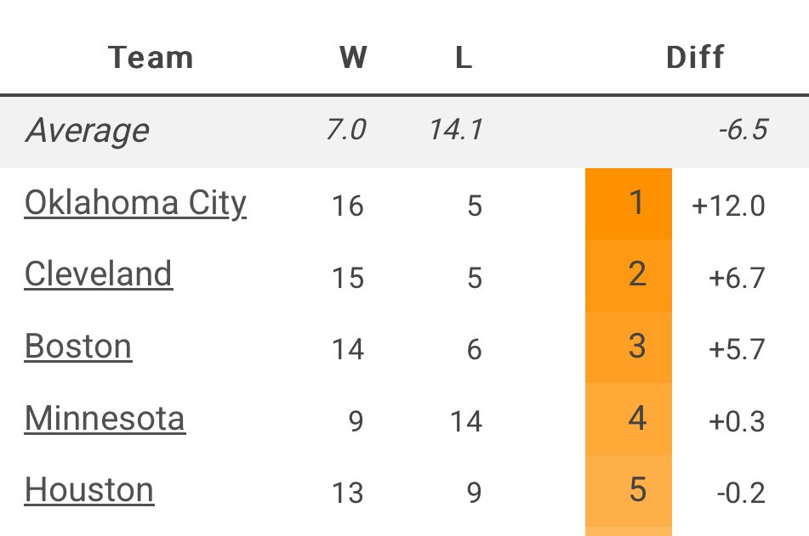Screen dimensions: 809x536
Task: Click Minnesota's 14 losses value
Action: click(x=466, y=421)
